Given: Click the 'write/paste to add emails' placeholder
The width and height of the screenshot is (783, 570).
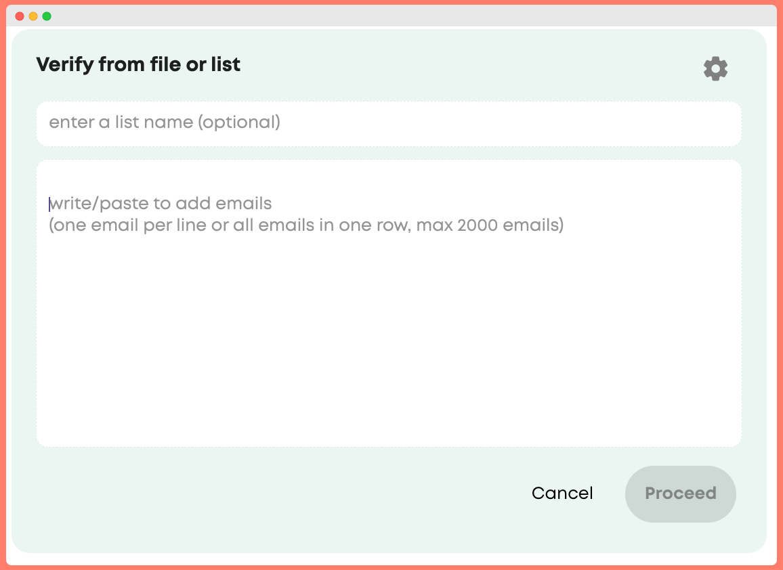Looking at the screenshot, I should point(161,204).
